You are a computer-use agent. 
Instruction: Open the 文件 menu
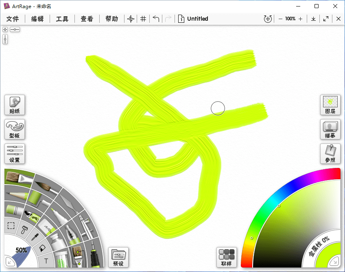click(x=13, y=19)
